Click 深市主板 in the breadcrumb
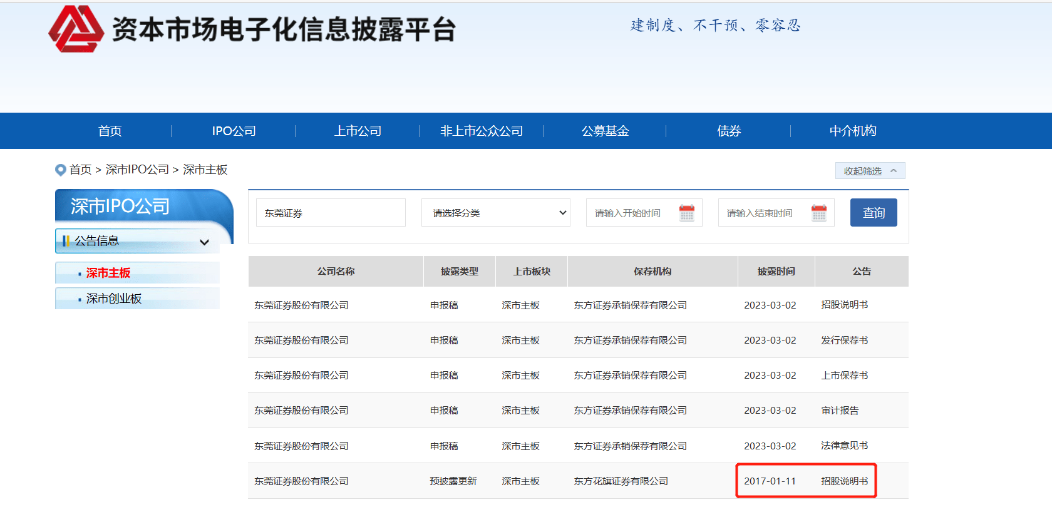Screen dimensions: 1052x512 205,170
